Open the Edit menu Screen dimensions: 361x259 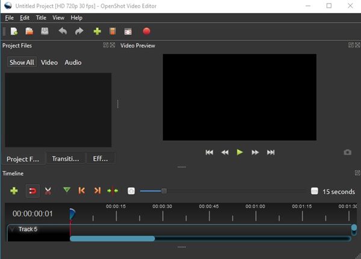25,17
